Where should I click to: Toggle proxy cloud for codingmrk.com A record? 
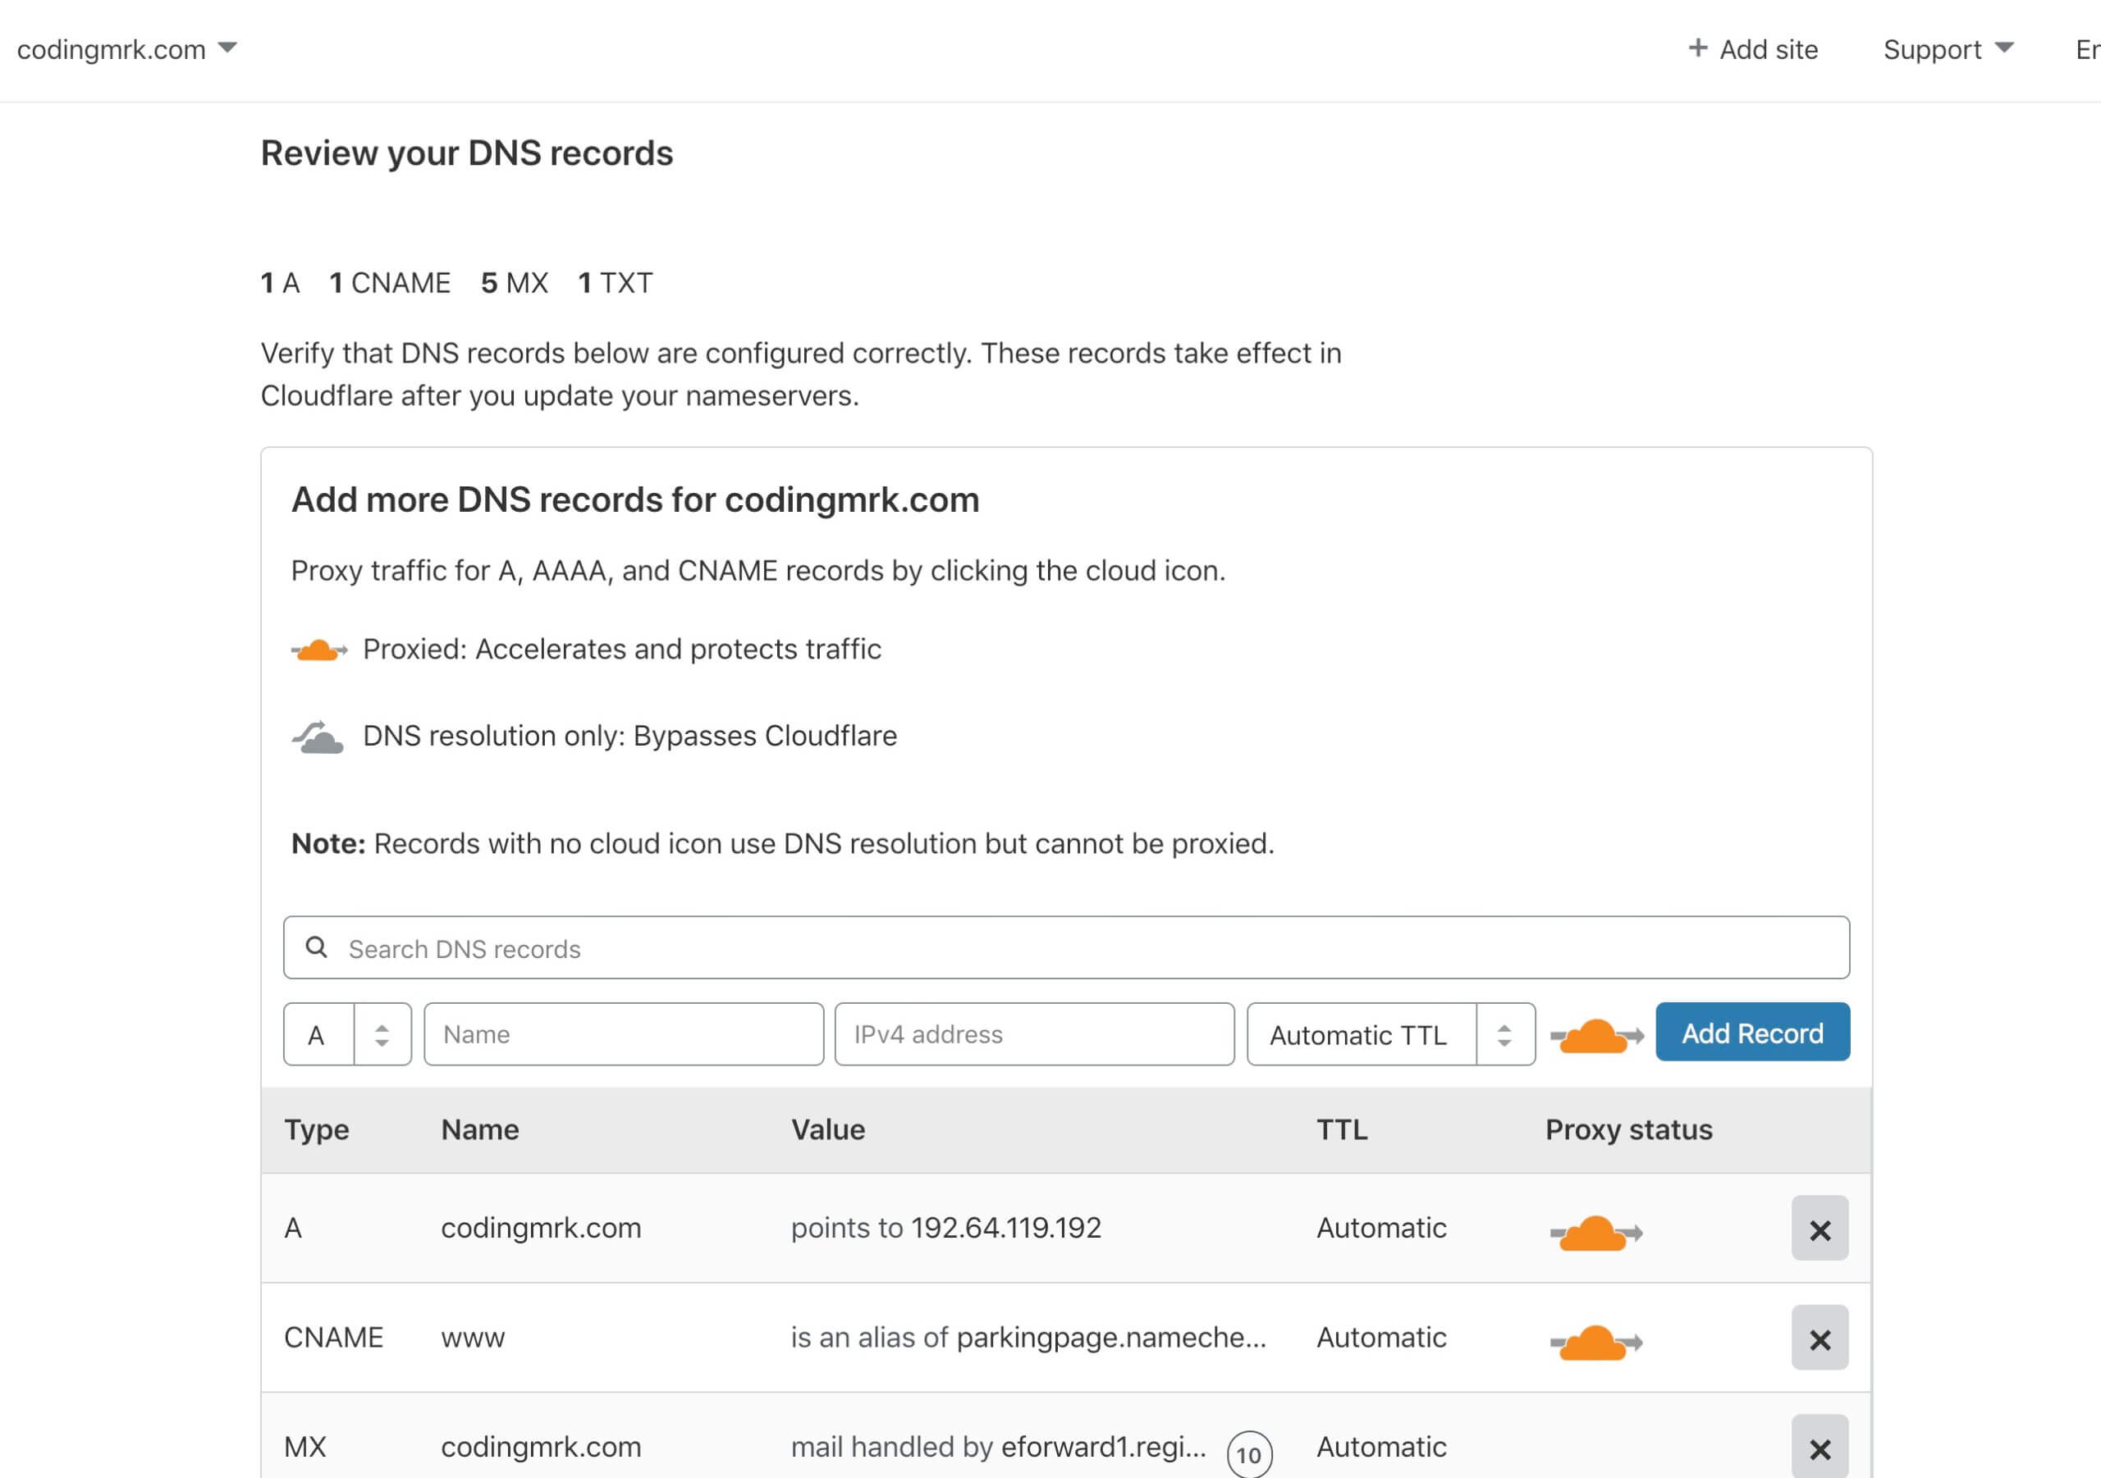pyautogui.click(x=1596, y=1233)
